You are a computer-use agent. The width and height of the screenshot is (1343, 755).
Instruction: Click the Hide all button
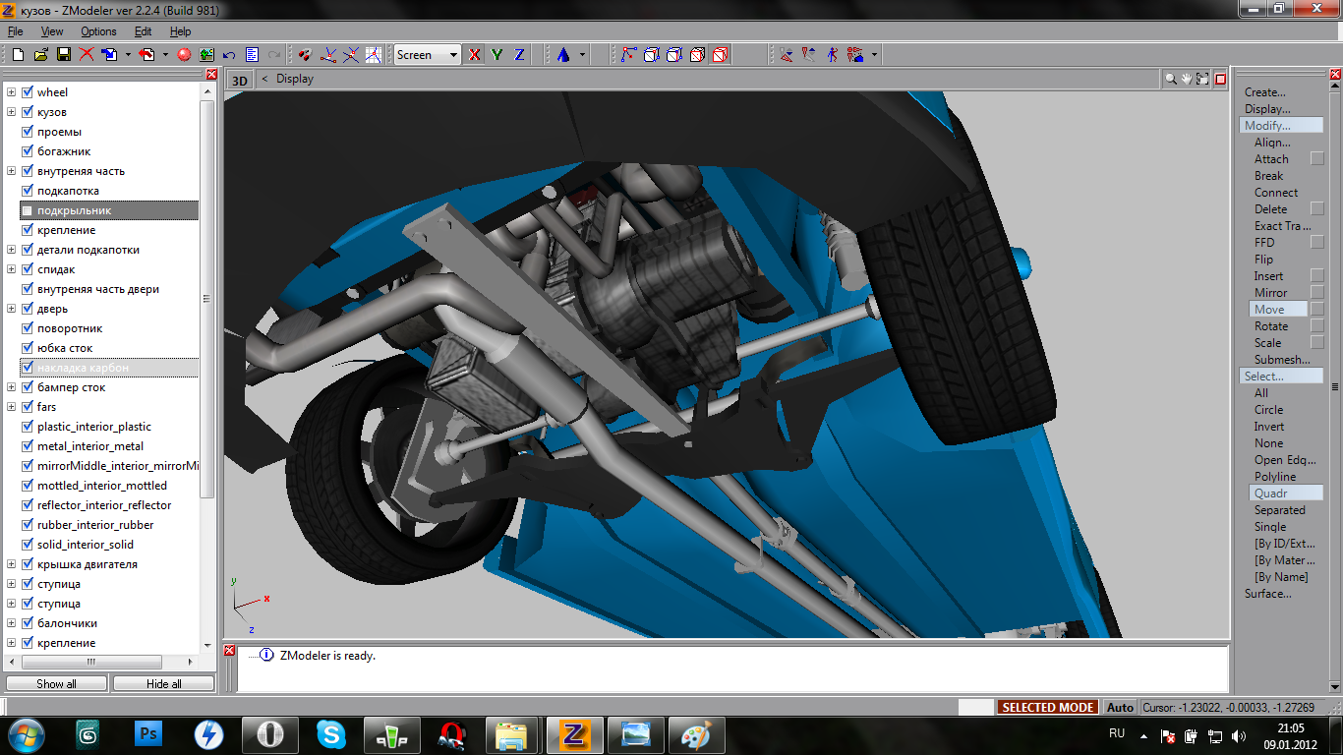click(x=163, y=683)
